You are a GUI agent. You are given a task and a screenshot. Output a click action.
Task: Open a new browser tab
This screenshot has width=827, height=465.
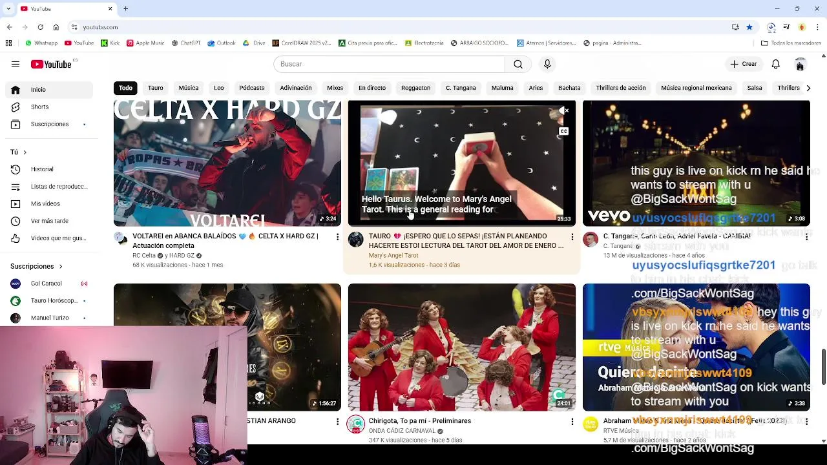point(126,9)
